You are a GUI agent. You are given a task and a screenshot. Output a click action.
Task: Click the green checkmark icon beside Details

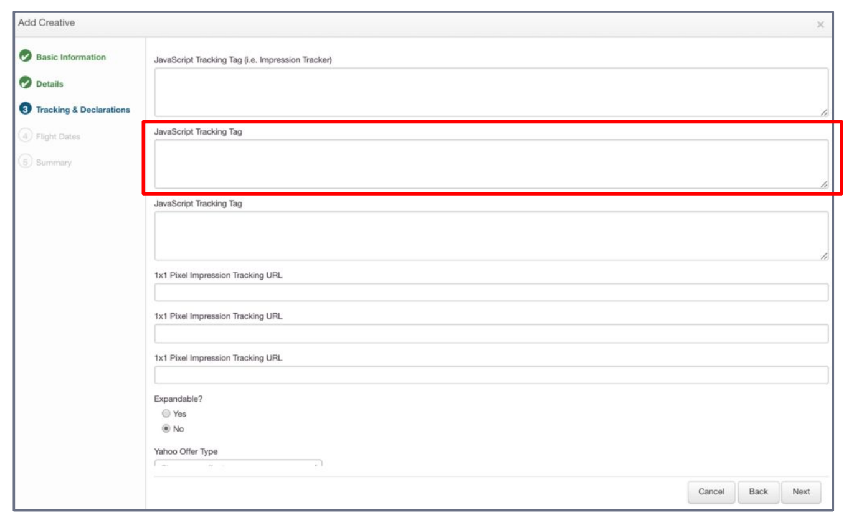pyautogui.click(x=26, y=83)
